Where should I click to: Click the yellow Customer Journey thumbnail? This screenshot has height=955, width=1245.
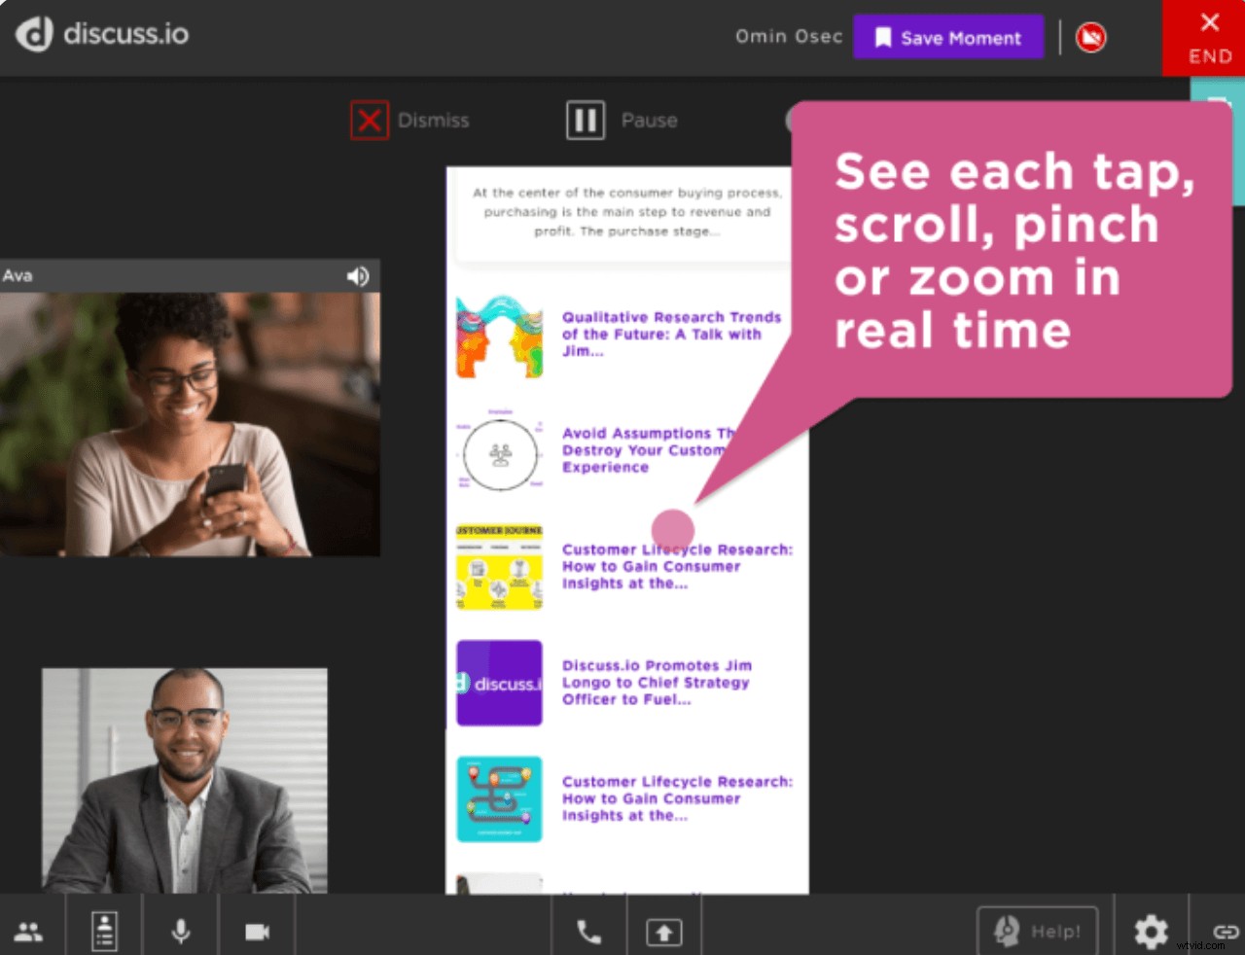[499, 569]
